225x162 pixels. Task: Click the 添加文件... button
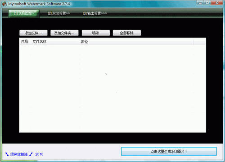click(33, 33)
